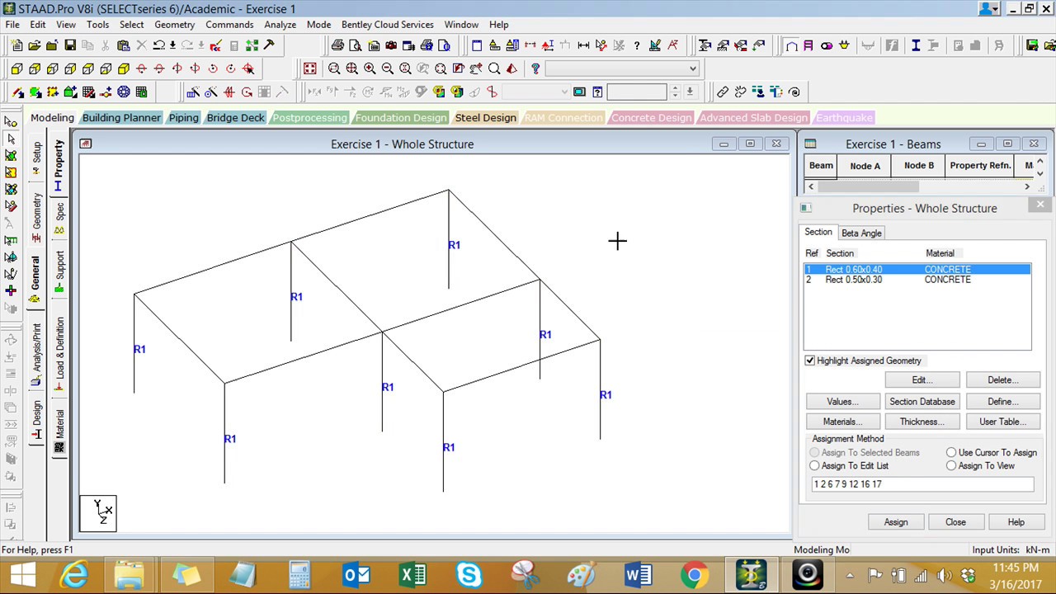This screenshot has width=1056, height=594.
Task: Undo the last action
Action: click(159, 45)
